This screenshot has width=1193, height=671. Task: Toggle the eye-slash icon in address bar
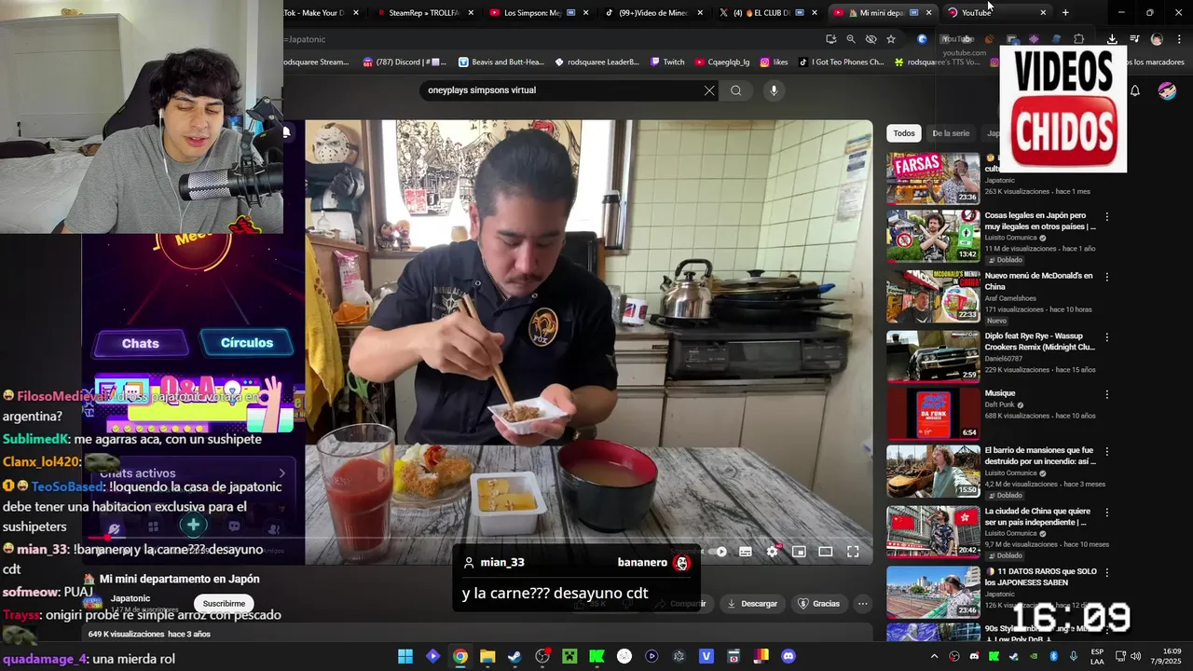tap(871, 39)
